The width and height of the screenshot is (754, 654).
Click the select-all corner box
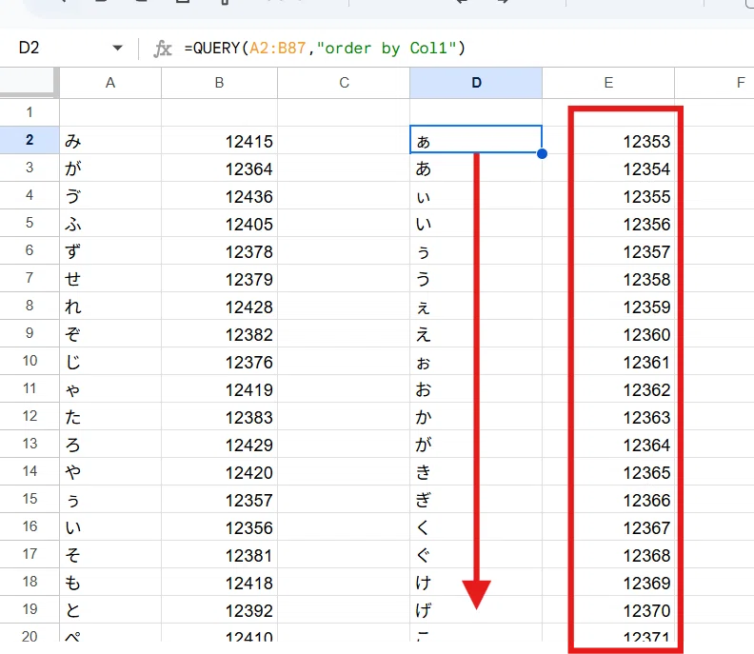[29, 83]
